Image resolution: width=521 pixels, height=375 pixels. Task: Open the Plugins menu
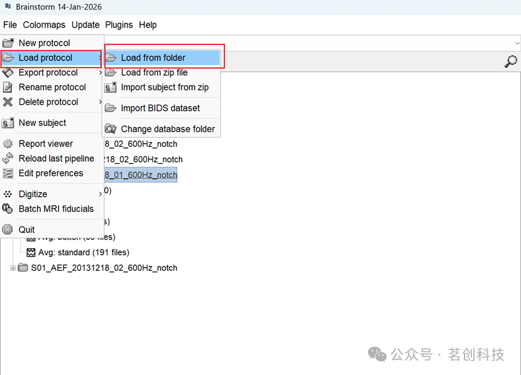tap(119, 25)
